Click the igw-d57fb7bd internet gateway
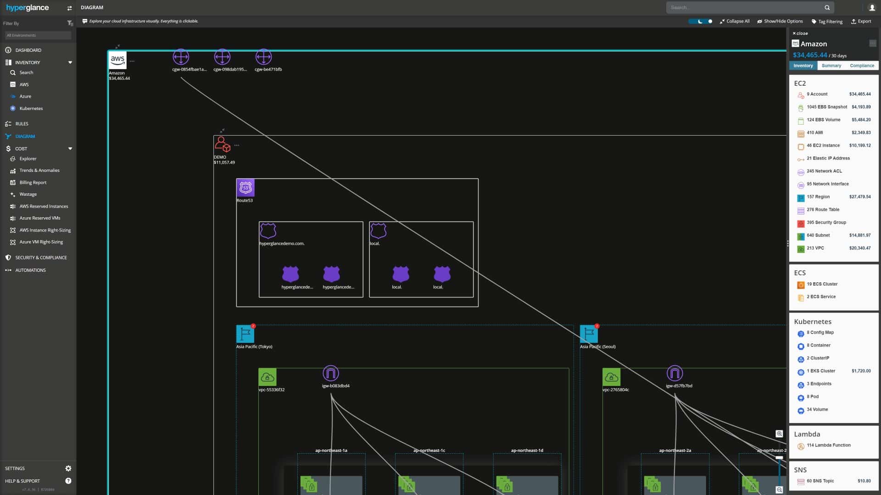Viewport: 881px width, 495px height. coord(675,374)
